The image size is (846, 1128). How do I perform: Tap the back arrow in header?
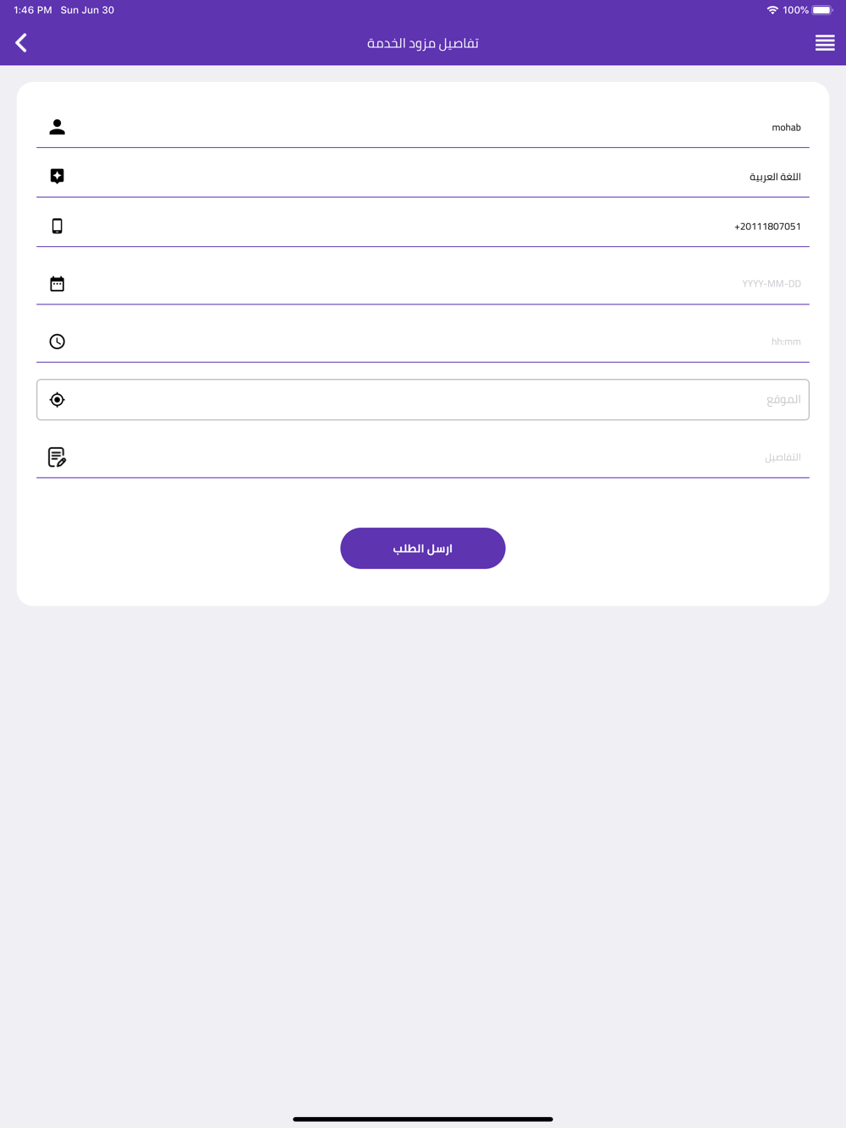21,43
